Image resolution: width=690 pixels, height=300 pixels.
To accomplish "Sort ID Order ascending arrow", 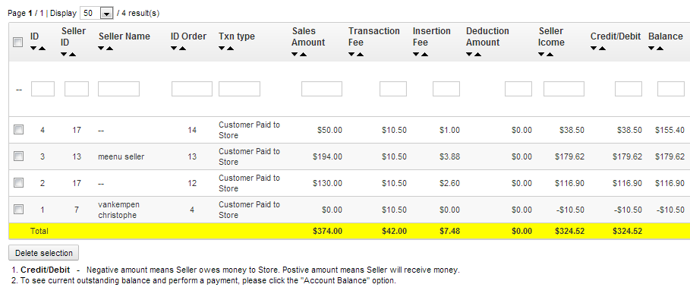I will pyautogui.click(x=183, y=48).
